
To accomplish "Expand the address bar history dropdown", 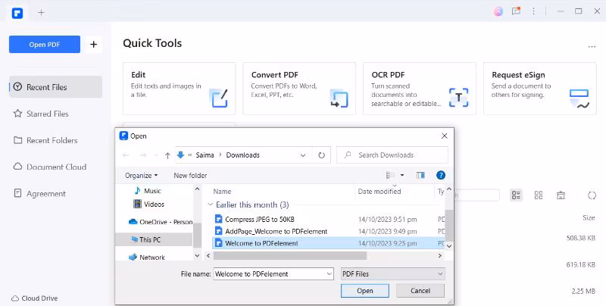I will 303,155.
